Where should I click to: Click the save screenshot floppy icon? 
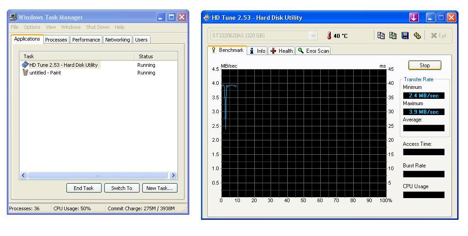pyautogui.click(x=405, y=36)
